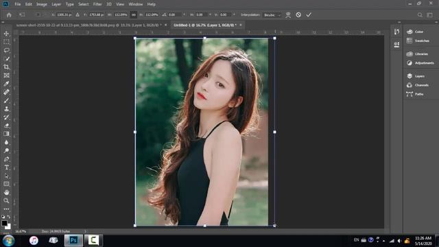The width and height of the screenshot is (439, 247).
Task: Switch to warp mode in options bar
Action: 288,15
